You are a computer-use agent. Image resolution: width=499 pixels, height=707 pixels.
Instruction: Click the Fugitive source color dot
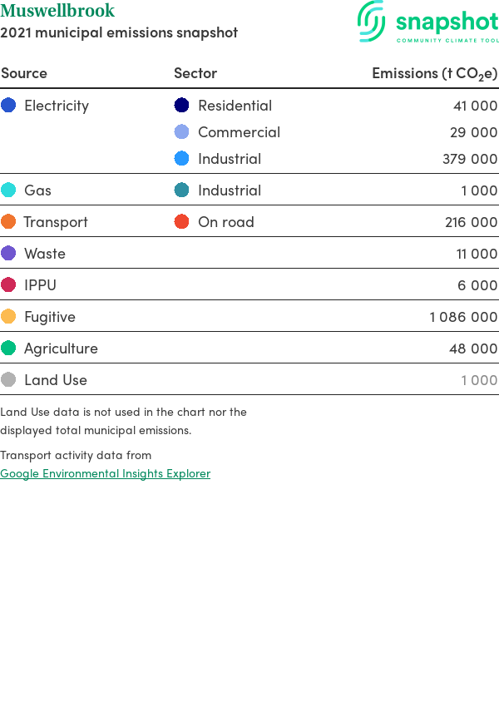coord(8,317)
